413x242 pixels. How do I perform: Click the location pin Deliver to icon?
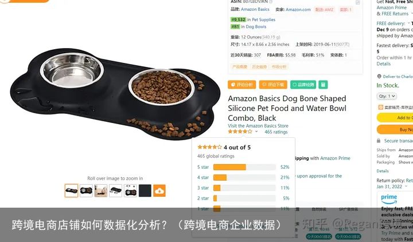coord(379,77)
